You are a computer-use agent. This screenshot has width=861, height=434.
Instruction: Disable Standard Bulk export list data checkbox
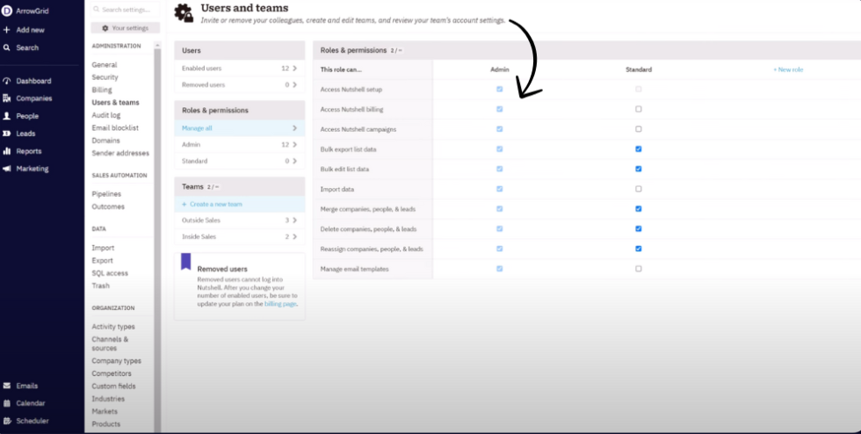click(638, 148)
